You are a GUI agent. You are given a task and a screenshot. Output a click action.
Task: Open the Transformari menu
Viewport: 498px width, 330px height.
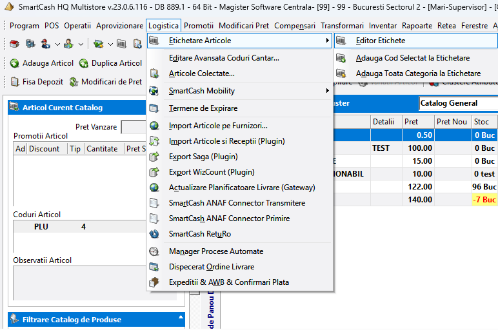tap(342, 26)
